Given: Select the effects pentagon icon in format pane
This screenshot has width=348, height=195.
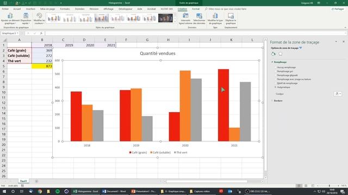Looking at the screenshot, I should pos(281,54).
